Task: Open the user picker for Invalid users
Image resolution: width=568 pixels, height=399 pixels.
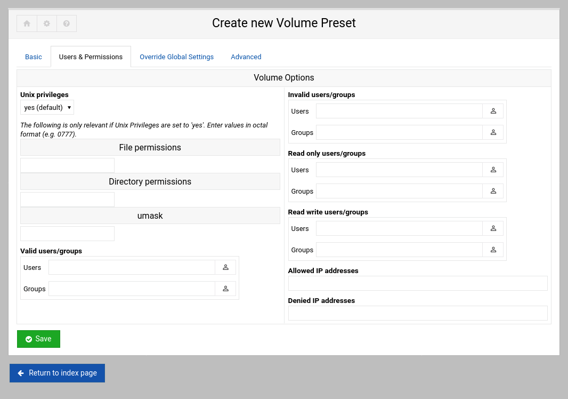Action: pos(493,111)
